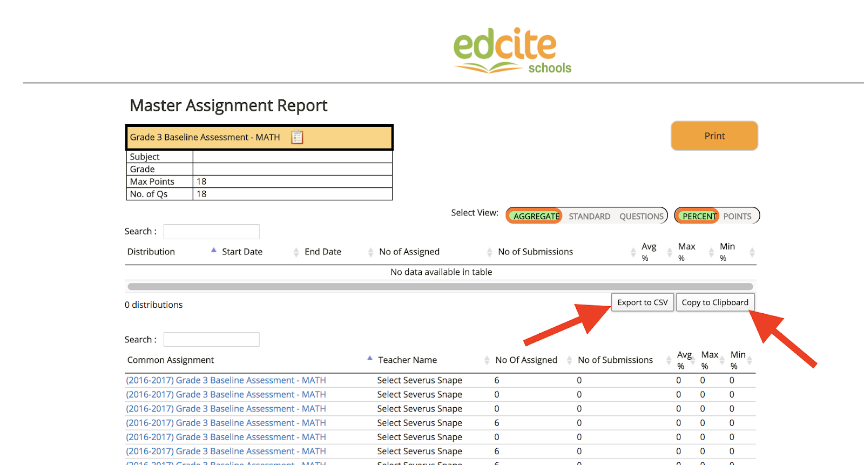Click Avg % sort arrows in distribution table
Screen dimensions: 864x465
tap(670, 252)
